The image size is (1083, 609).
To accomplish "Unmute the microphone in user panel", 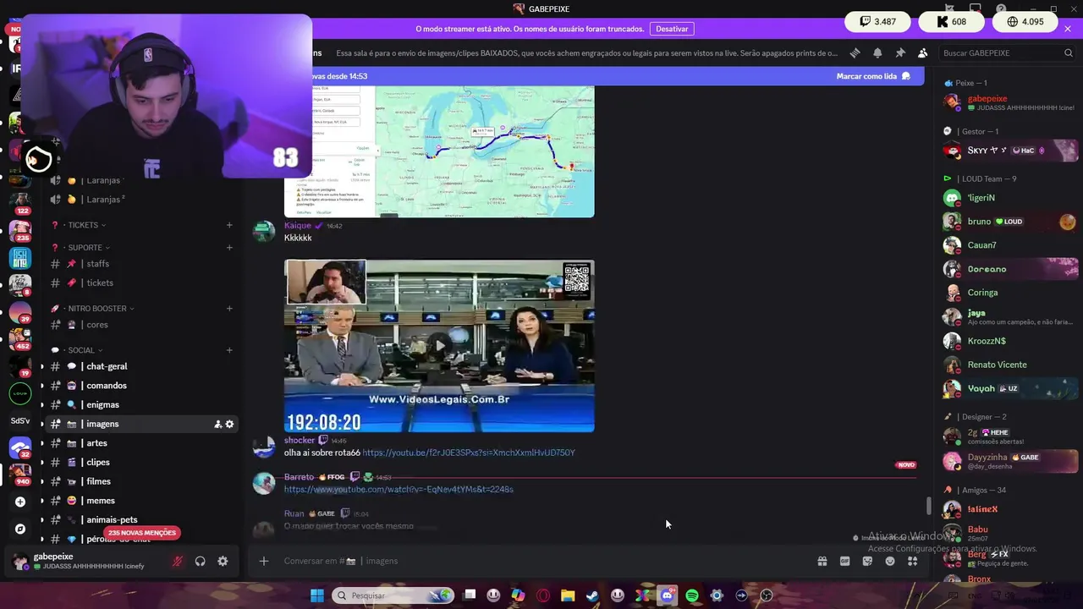I will [x=178, y=561].
